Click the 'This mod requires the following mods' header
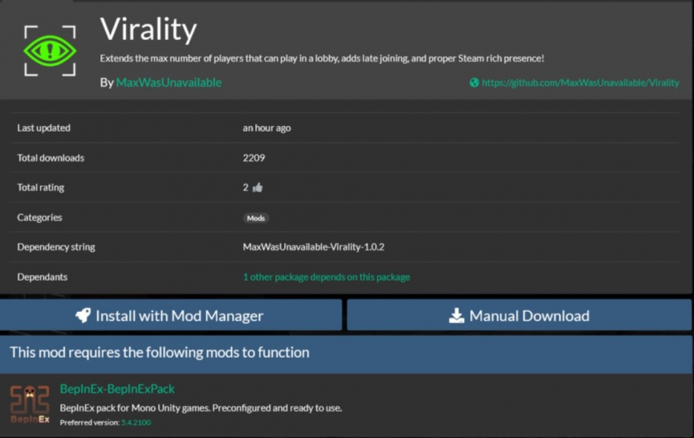 pos(160,352)
